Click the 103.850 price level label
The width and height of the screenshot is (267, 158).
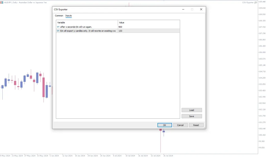click(x=262, y=84)
